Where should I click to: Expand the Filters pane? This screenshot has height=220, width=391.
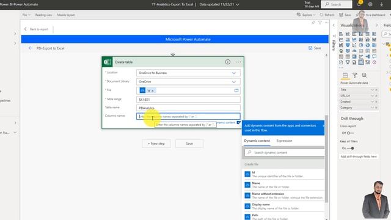pyautogui.click(x=334, y=25)
